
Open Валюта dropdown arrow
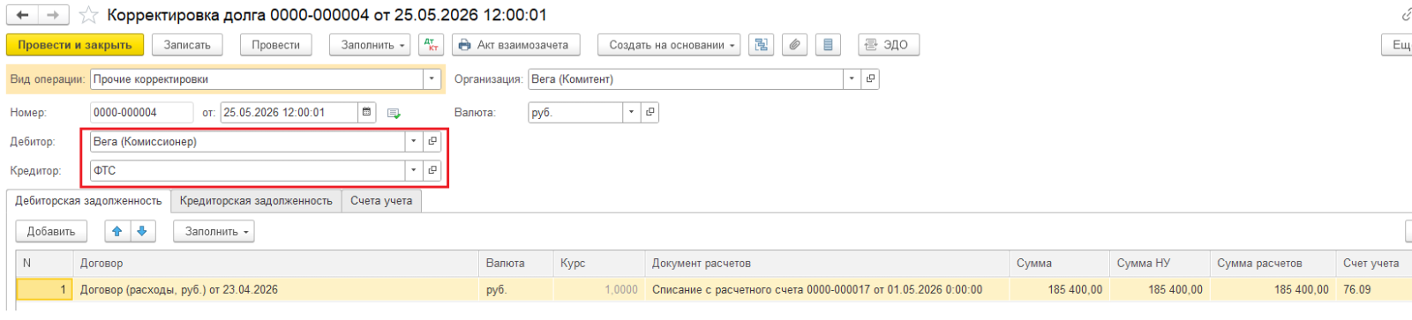click(631, 113)
